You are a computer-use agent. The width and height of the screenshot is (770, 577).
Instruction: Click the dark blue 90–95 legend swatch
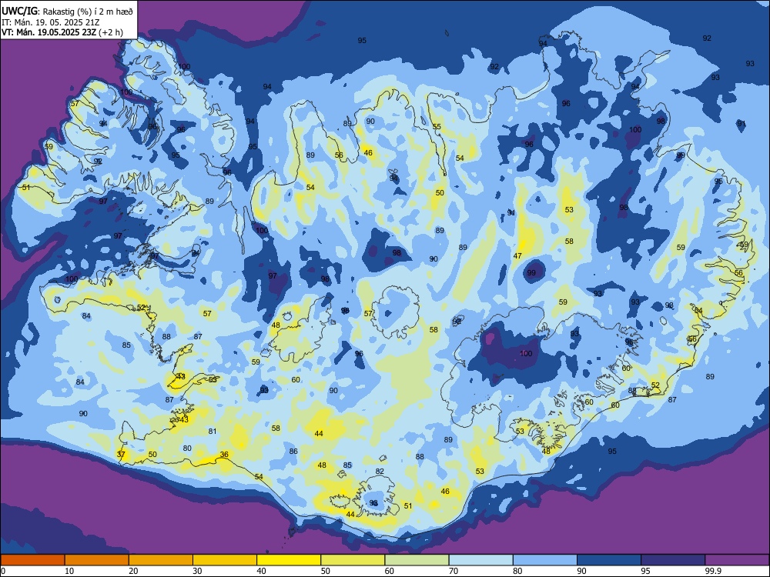click(609, 560)
